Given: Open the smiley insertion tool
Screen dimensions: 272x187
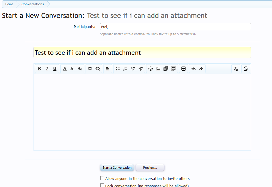Looking at the screenshot, I should pos(151,69).
